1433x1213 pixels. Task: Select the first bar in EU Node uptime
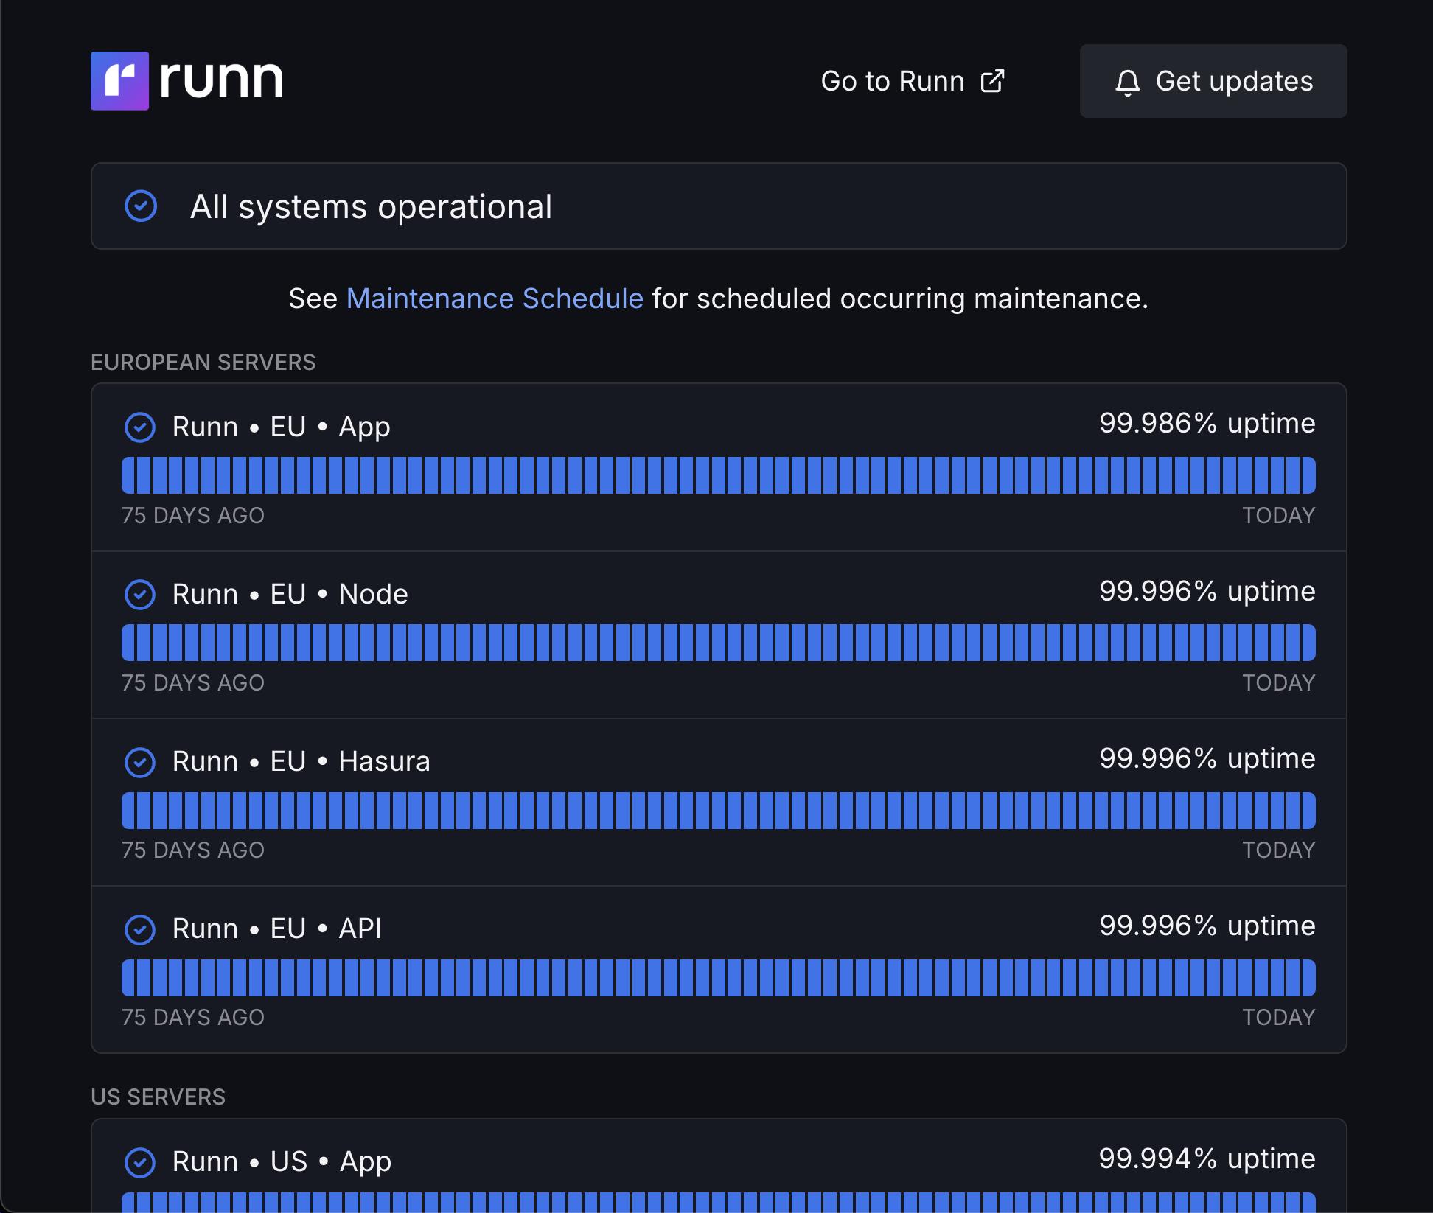128,643
